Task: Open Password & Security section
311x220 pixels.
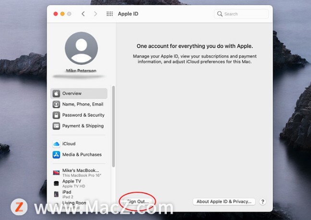Action: click(x=79, y=115)
